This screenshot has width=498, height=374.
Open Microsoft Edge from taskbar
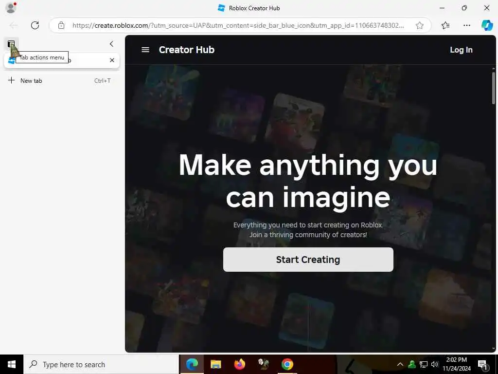[x=192, y=364]
